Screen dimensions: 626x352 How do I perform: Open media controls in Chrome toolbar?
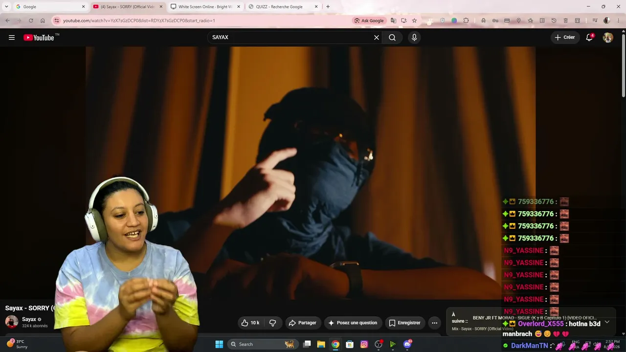(x=595, y=21)
